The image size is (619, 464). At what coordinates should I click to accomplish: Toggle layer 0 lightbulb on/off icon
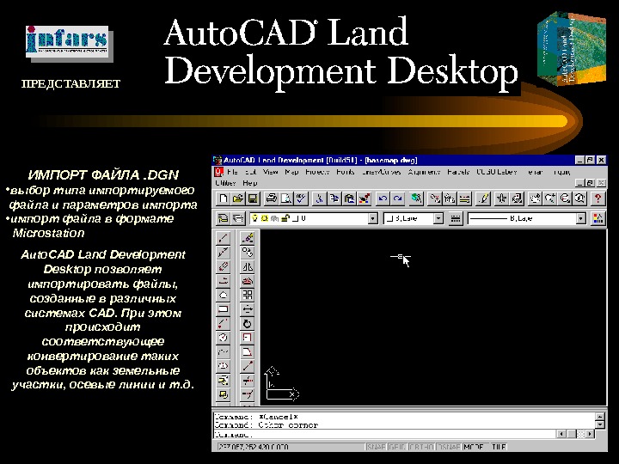pyautogui.click(x=254, y=218)
